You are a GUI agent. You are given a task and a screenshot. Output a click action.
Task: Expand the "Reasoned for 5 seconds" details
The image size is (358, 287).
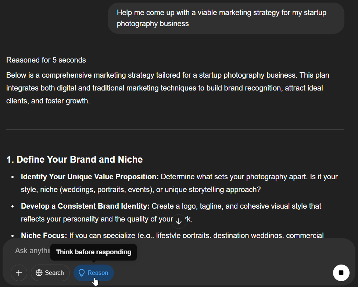pos(46,60)
